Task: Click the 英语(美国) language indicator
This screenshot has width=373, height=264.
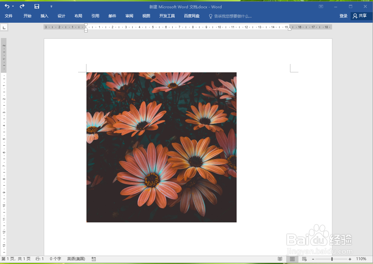Action: (76, 259)
